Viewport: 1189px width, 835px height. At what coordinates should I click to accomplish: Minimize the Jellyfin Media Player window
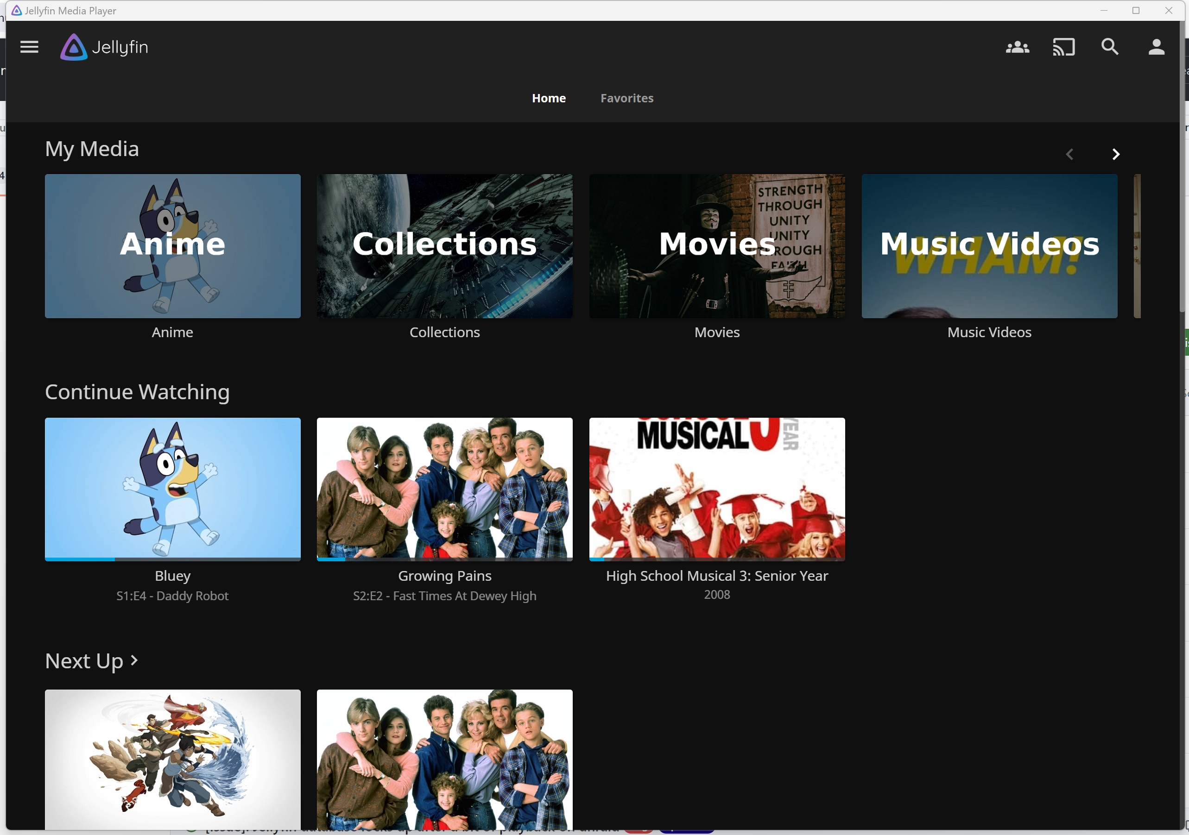click(1104, 10)
